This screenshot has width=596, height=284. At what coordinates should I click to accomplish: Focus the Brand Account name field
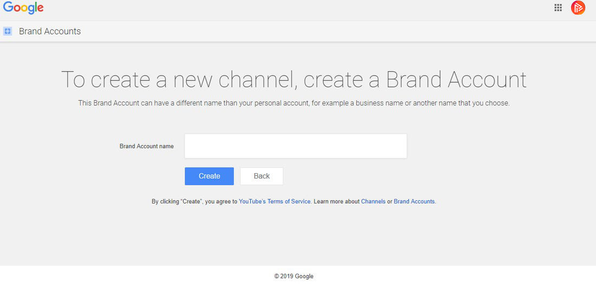coord(296,146)
